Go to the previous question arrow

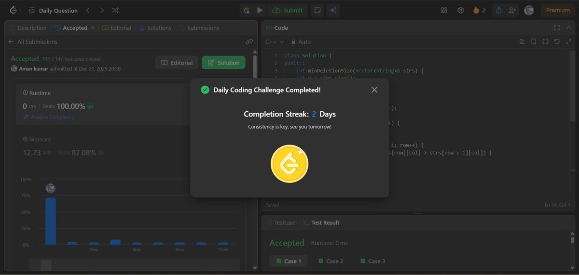(x=88, y=10)
